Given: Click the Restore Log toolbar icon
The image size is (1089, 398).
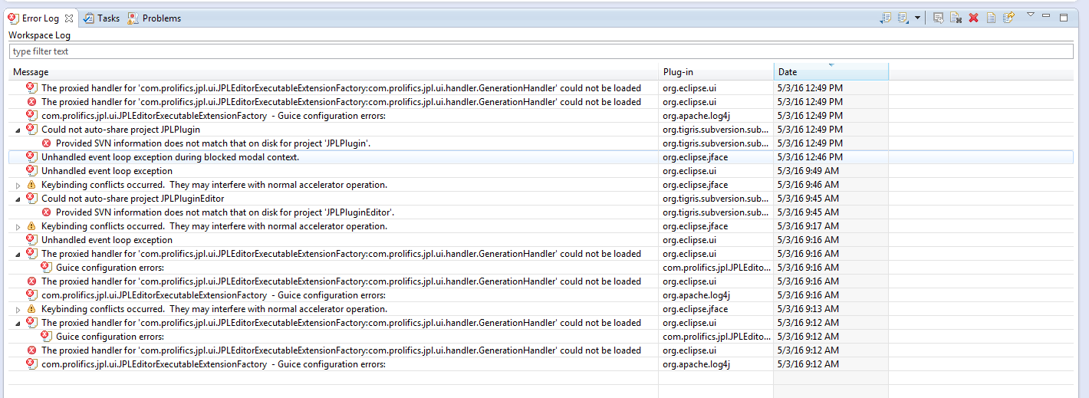Looking at the screenshot, I should (x=1009, y=17).
